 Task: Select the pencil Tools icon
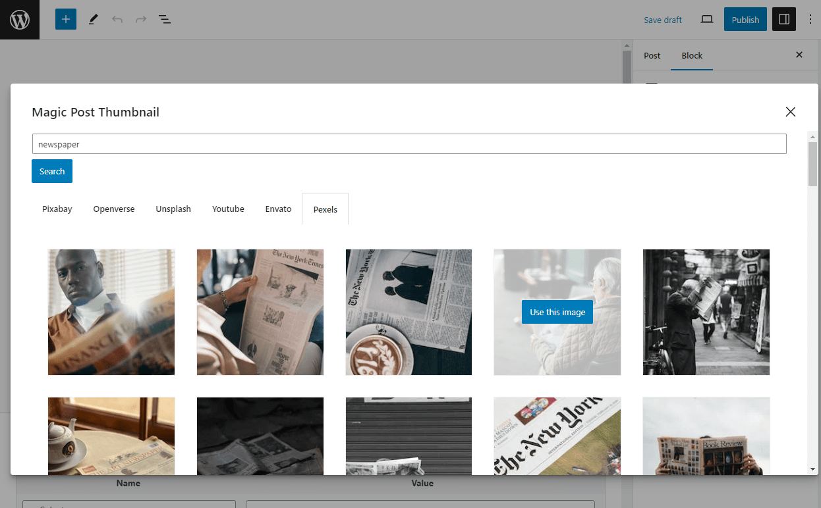[x=93, y=20]
